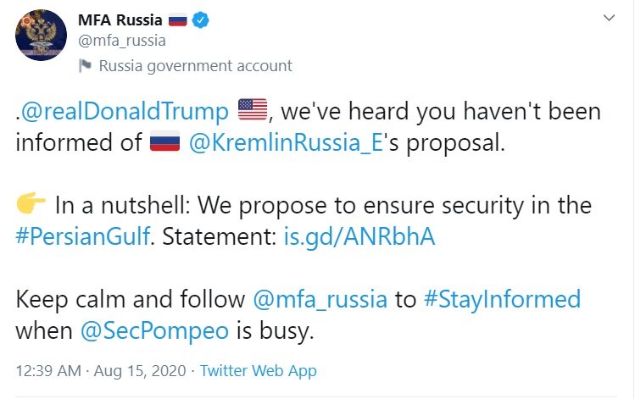Open the @mfa_russia mention in tweet text
The height and width of the screenshot is (399, 635).
point(319,299)
